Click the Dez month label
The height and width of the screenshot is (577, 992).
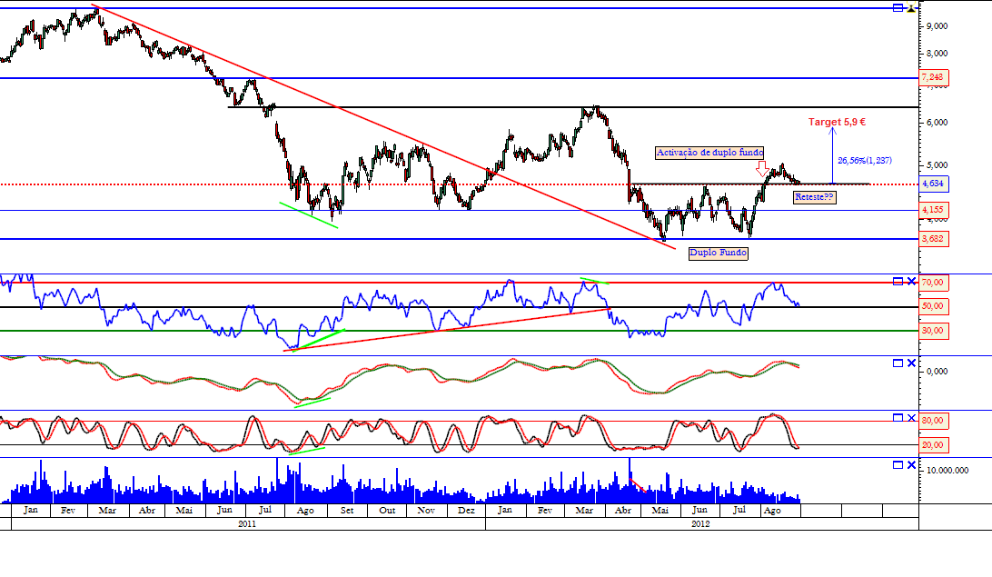466,511
